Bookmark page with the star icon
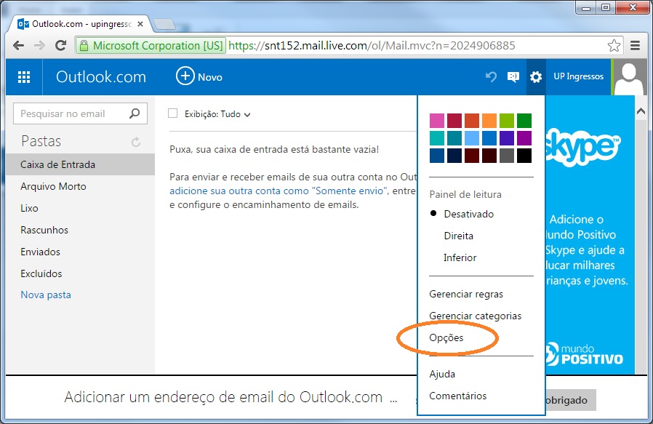 [x=614, y=46]
